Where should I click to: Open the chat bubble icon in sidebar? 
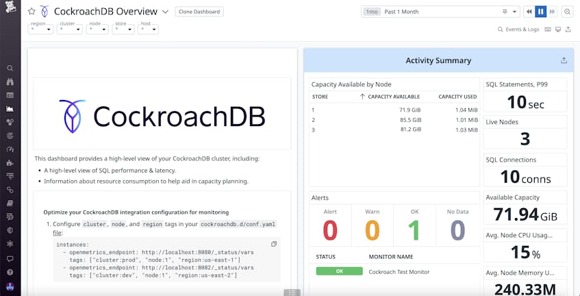click(x=10, y=258)
